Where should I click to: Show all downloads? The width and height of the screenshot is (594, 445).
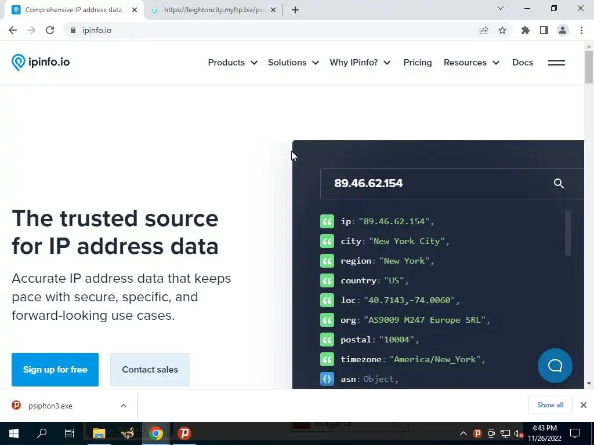pos(550,405)
